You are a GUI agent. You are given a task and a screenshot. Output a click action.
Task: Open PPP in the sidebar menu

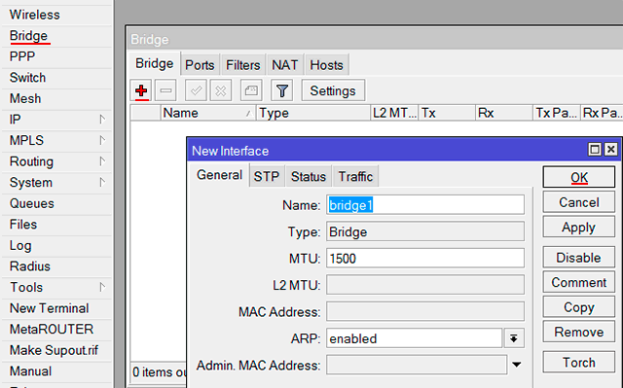tap(56, 56)
